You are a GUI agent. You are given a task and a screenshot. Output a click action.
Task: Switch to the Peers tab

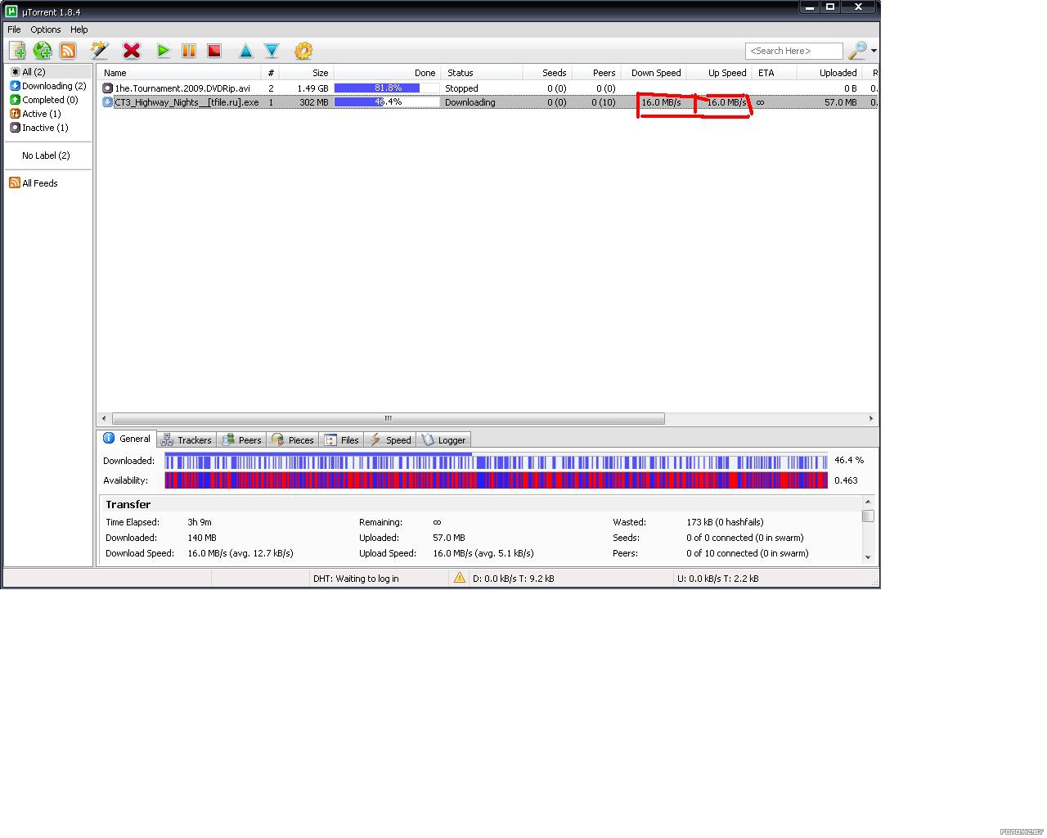tap(242, 440)
